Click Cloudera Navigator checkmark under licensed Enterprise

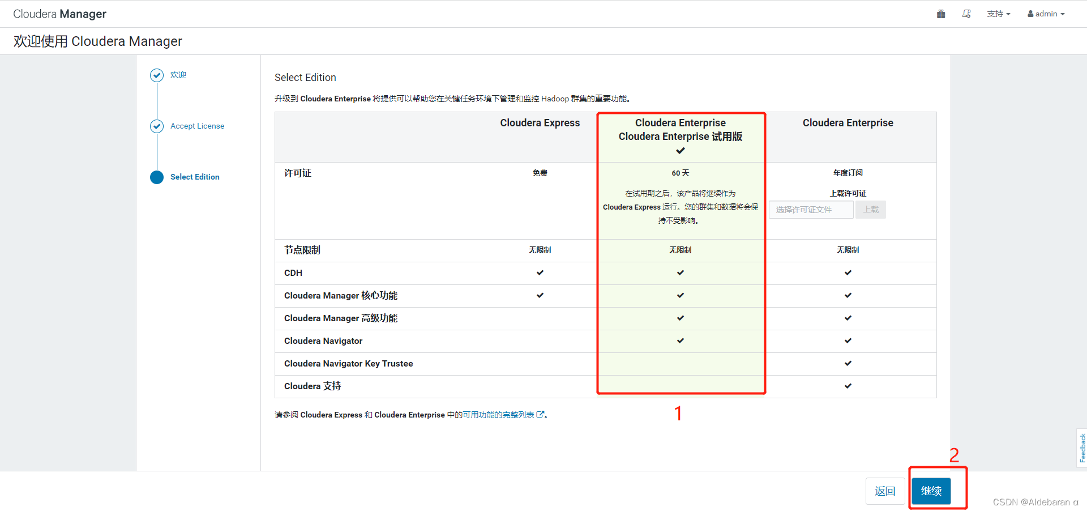pyautogui.click(x=848, y=340)
